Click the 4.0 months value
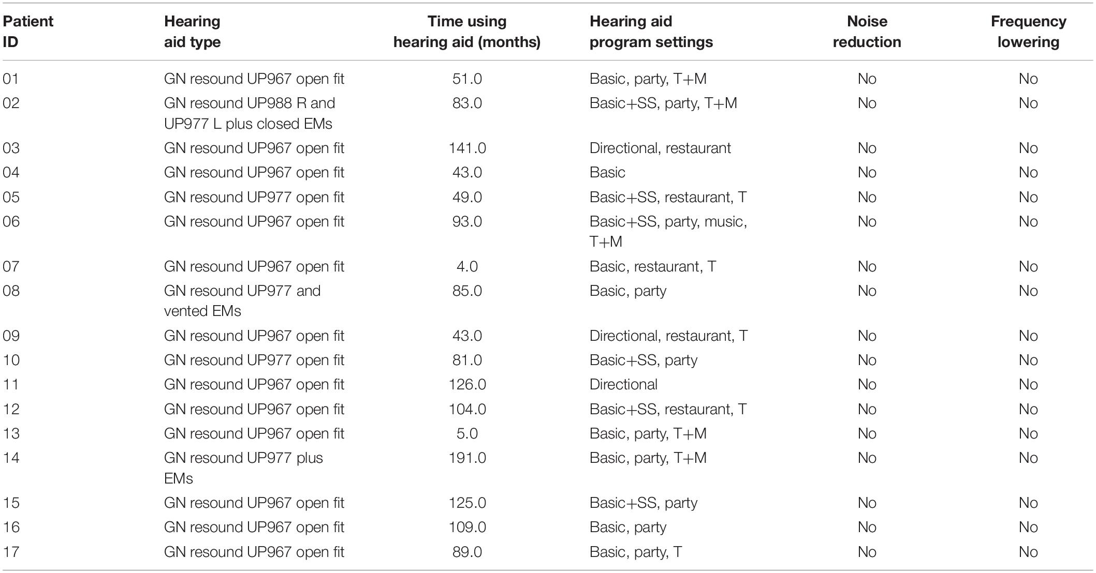The image size is (1096, 573). click(467, 266)
